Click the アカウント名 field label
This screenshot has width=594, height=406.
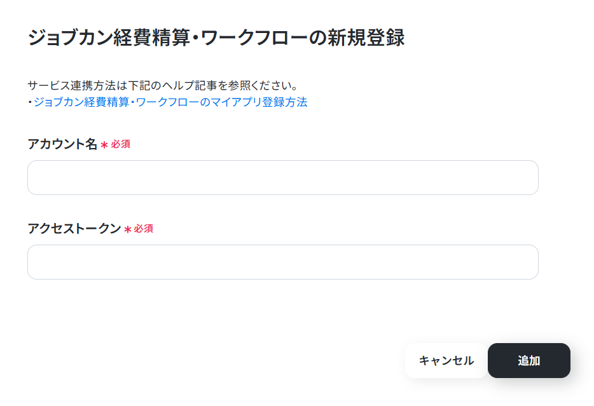[x=62, y=144]
